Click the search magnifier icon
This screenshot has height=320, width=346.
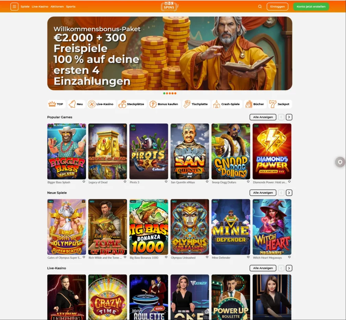pyautogui.click(x=260, y=7)
